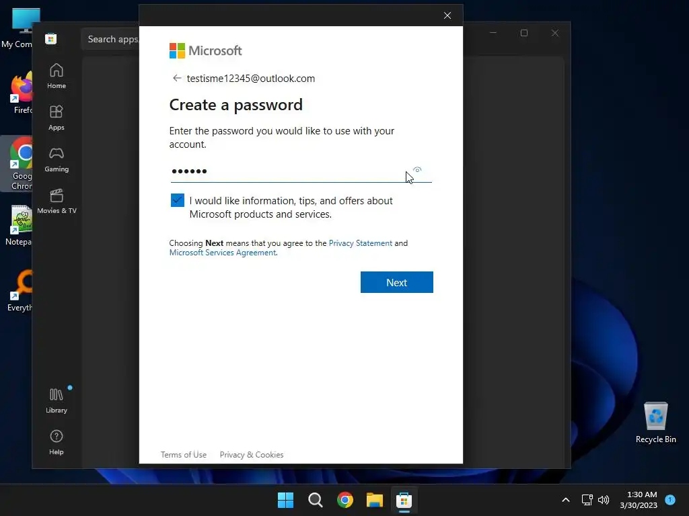Click Microsoft Store taskbar icon

[404, 500]
